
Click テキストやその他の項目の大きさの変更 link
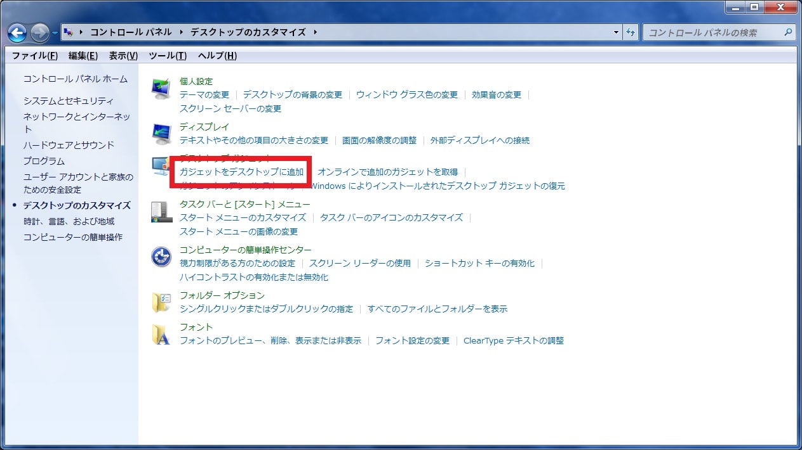[x=254, y=140]
